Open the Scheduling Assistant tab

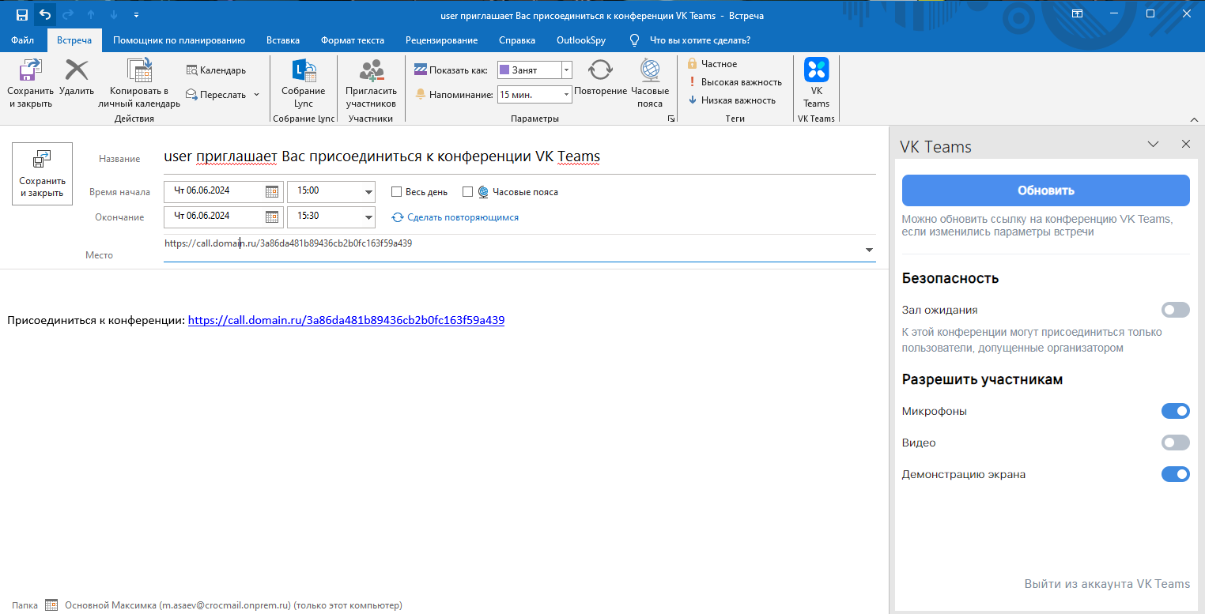179,40
